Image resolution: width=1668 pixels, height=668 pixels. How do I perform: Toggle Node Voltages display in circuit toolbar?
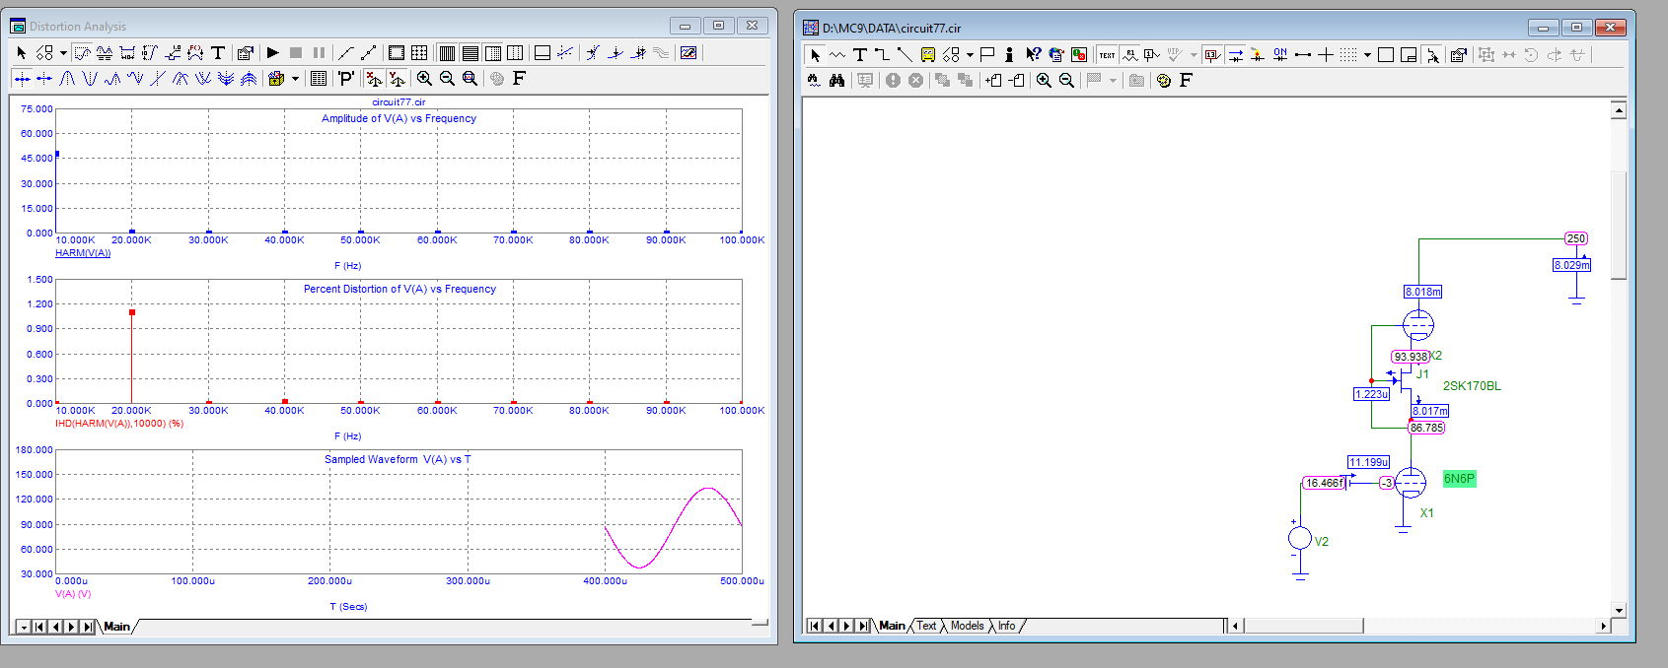pos(1212,55)
